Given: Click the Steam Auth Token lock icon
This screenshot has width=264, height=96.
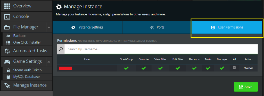Looking at the screenshot, I should point(8,70).
